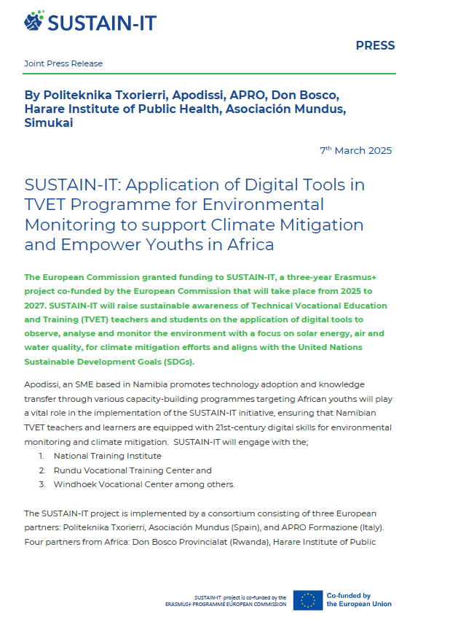
Task: Click the 'Joint Press Release' text
Action: click(x=63, y=63)
